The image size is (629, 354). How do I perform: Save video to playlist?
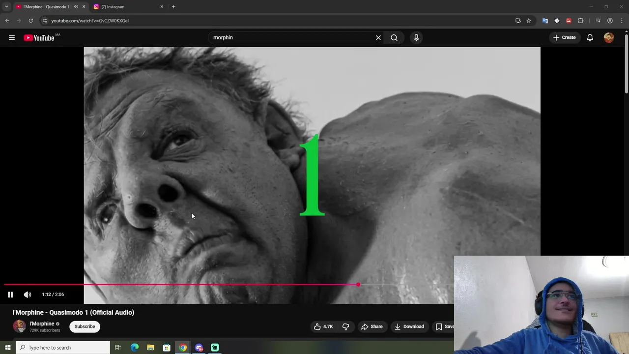point(444,326)
